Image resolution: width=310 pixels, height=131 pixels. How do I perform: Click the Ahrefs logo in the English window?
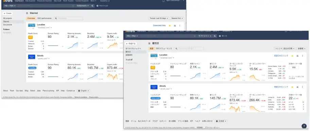tap(7, 1)
